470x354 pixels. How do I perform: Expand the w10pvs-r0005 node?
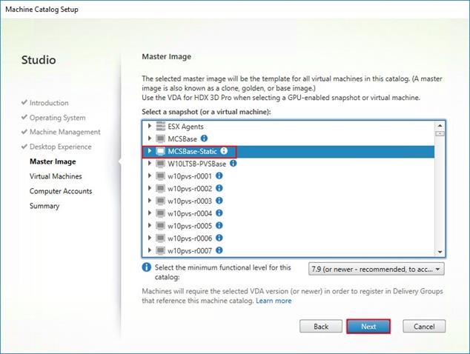pos(150,226)
